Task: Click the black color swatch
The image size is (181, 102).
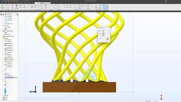Action: click(x=161, y=99)
